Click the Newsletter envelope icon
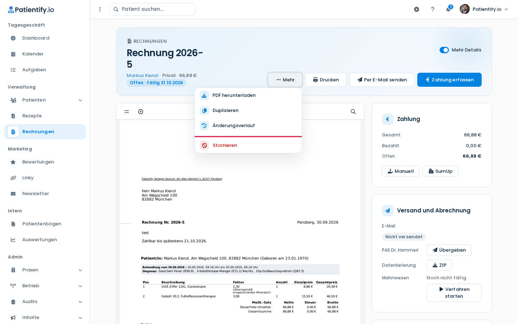 click(13, 194)
